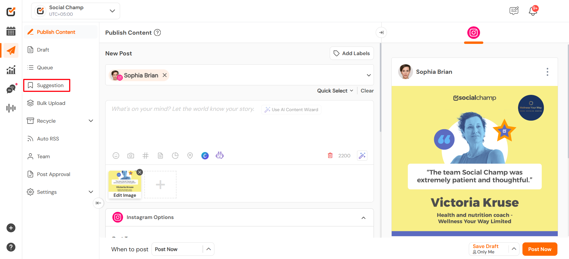Add media with the camera icon
The height and width of the screenshot is (259, 569).
[131, 156]
